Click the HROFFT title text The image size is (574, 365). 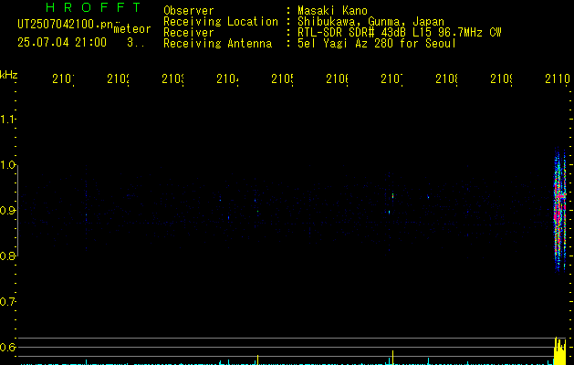point(93,7)
